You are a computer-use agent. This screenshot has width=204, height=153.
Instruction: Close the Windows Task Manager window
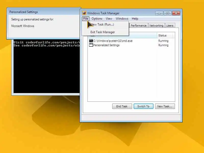[x=176, y=13]
